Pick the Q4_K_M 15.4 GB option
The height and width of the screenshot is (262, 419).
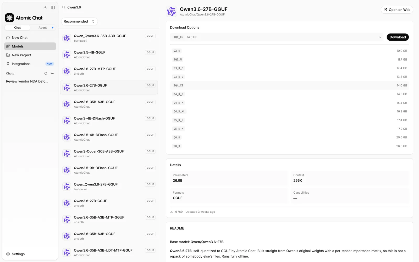click(x=289, y=103)
